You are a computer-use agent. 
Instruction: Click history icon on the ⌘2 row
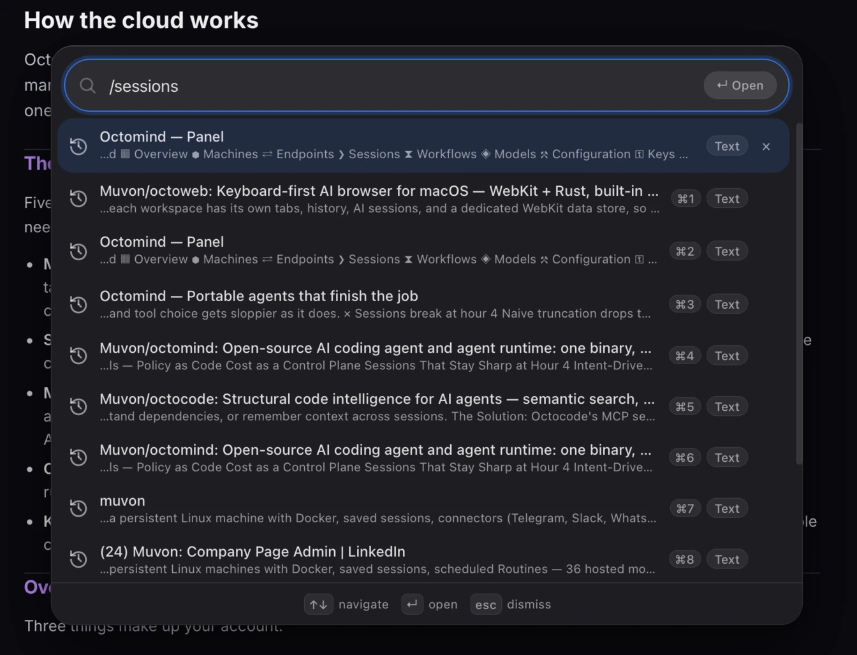coord(78,251)
